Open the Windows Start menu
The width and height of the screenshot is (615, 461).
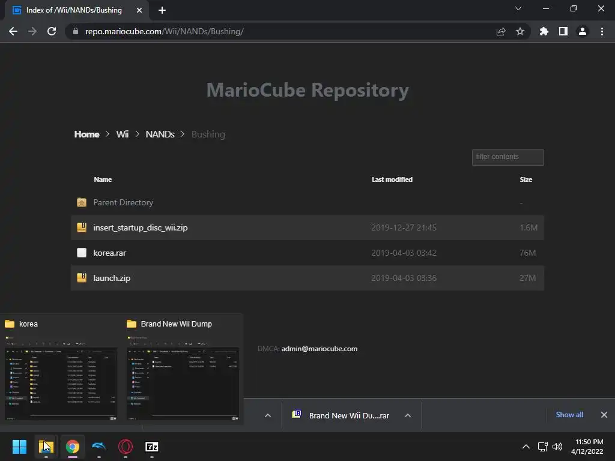pyautogui.click(x=19, y=447)
